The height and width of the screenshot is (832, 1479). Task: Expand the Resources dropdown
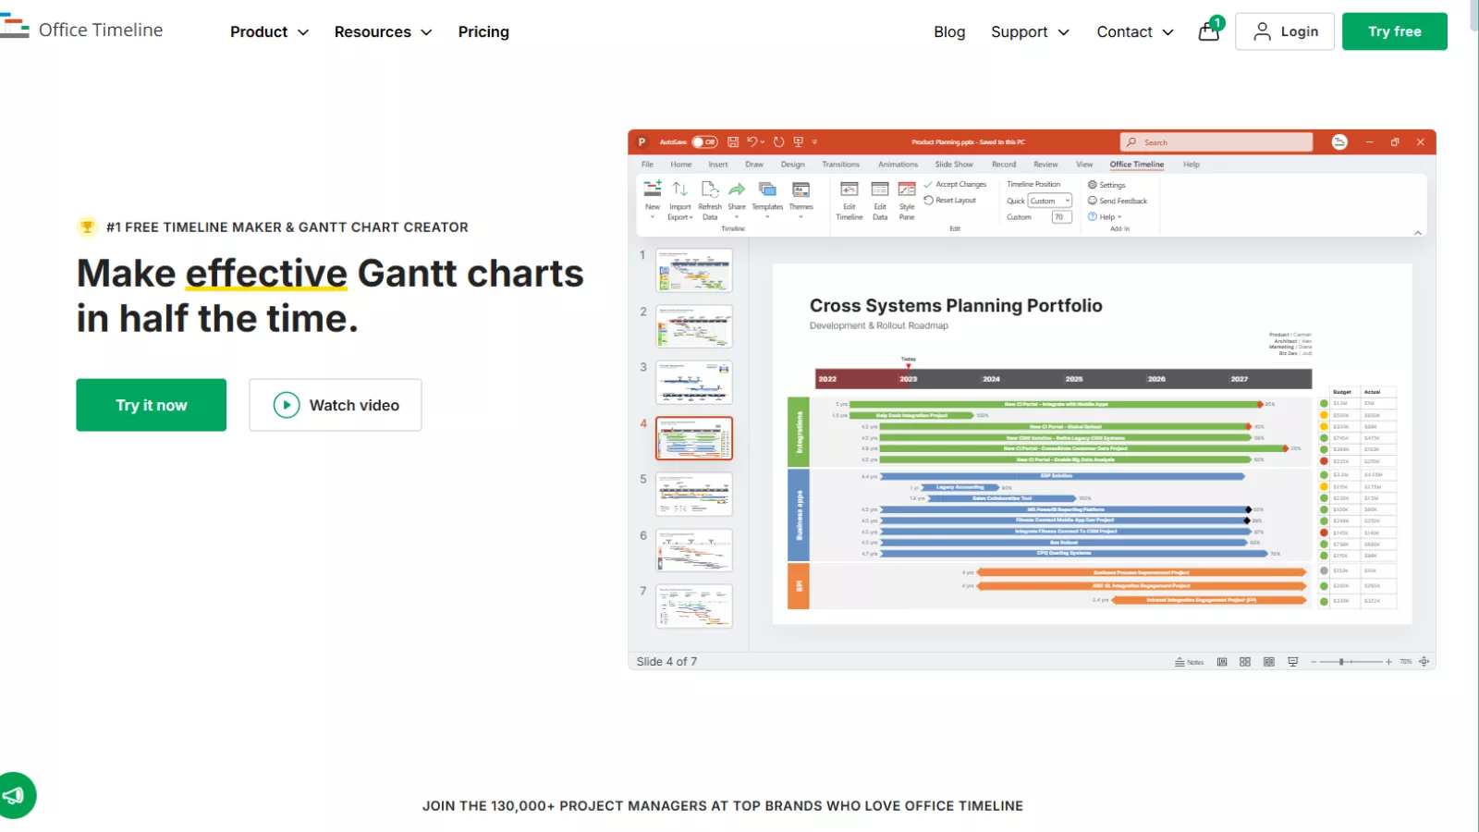click(x=383, y=31)
